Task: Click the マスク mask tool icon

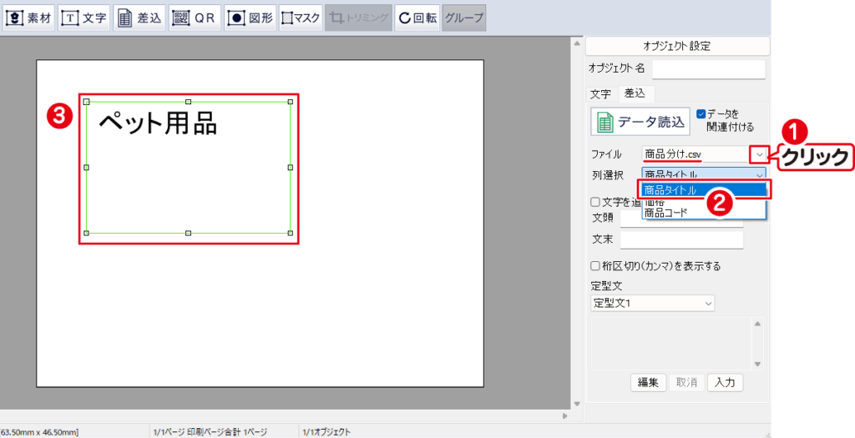Action: click(x=301, y=18)
